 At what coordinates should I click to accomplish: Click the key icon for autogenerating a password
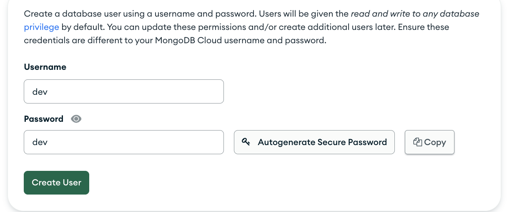(x=246, y=142)
